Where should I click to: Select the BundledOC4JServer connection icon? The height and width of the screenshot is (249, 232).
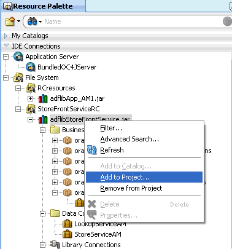pos(31,67)
